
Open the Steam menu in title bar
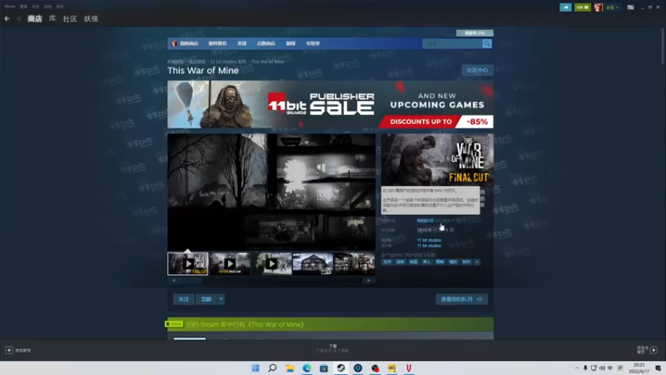click(x=10, y=7)
